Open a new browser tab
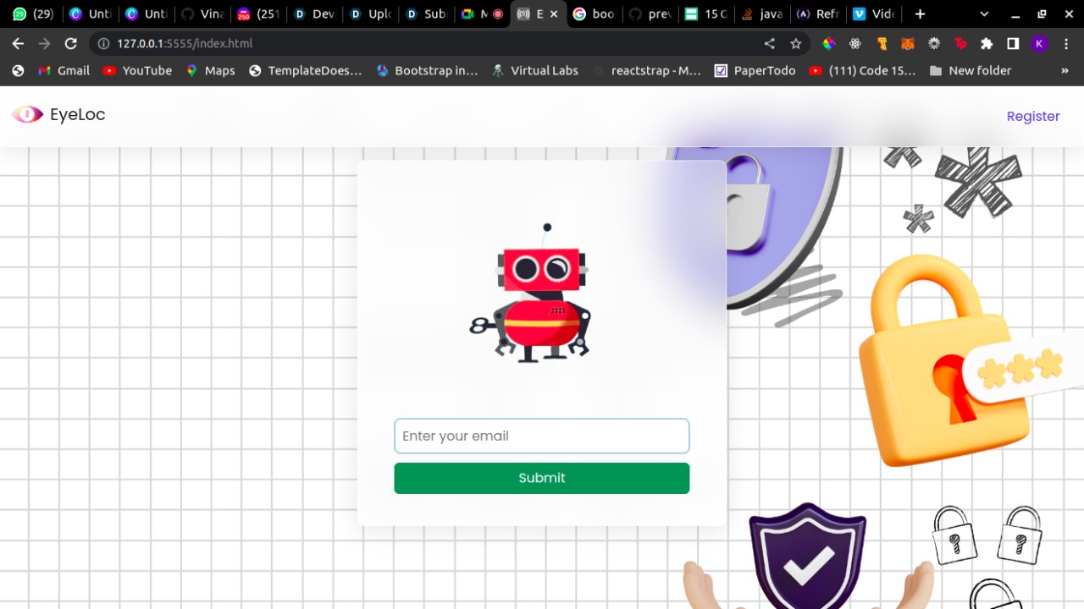Image resolution: width=1084 pixels, height=609 pixels. tap(920, 14)
